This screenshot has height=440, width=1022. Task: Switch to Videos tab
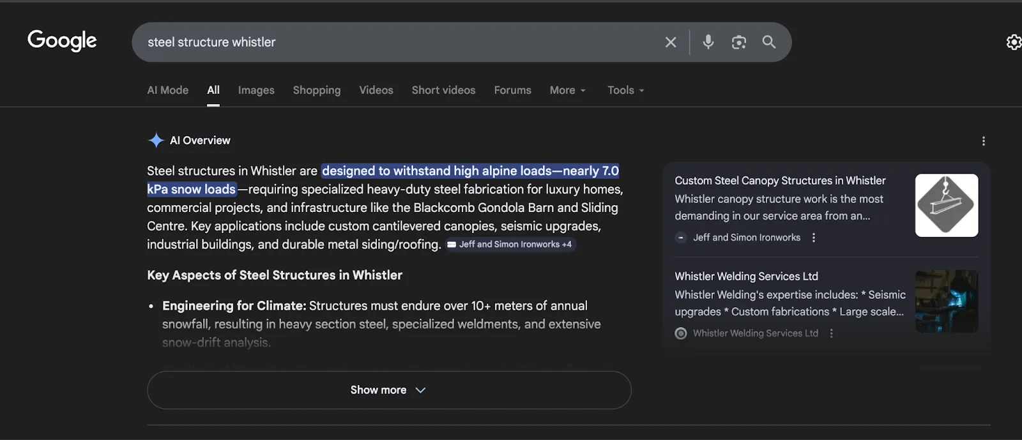click(376, 90)
